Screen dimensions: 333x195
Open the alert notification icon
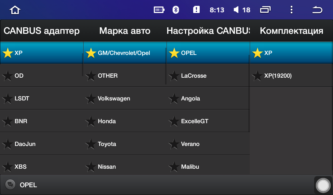(196, 9)
